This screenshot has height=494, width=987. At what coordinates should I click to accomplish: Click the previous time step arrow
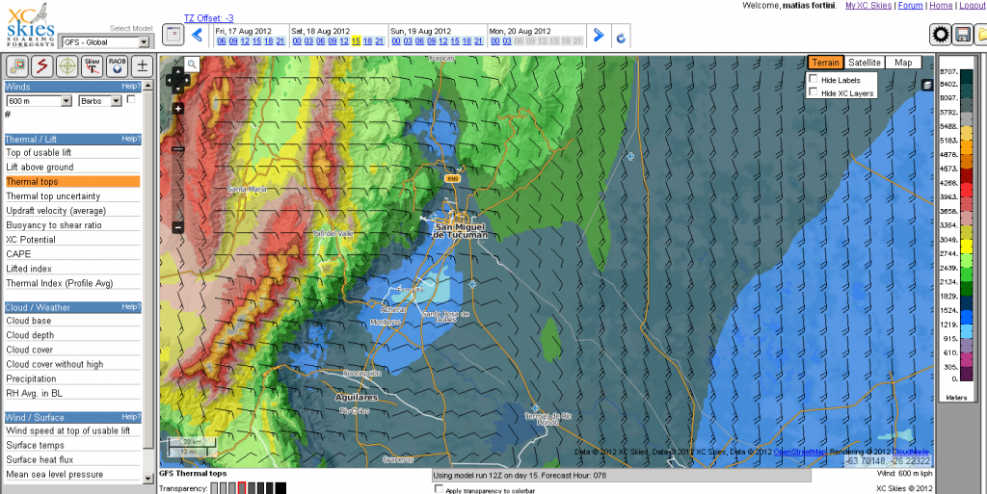197,36
